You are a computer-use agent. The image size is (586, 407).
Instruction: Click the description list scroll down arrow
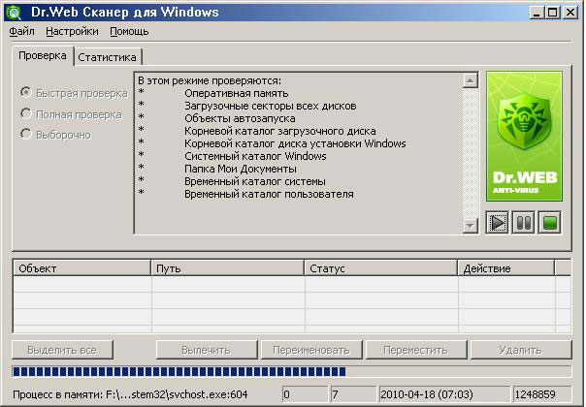click(x=471, y=226)
